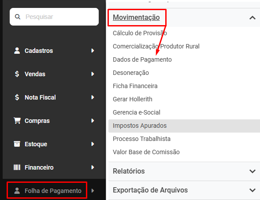260x200 pixels.
Task: Expand the Cadastros submenu arrow
Action: point(93,51)
